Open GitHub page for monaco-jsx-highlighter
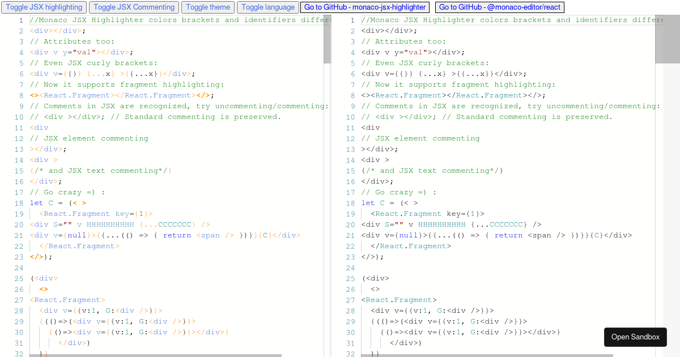Image resolution: width=680 pixels, height=357 pixels. pos(365,7)
